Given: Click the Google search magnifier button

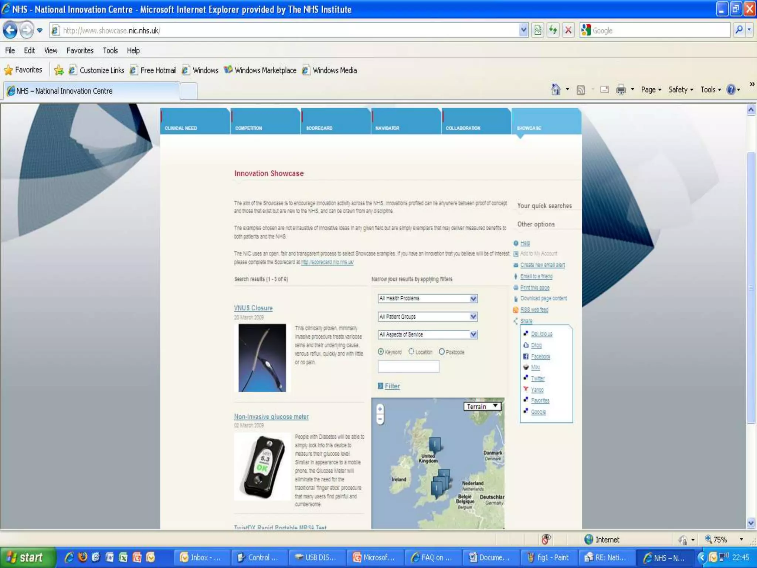Looking at the screenshot, I should [739, 30].
